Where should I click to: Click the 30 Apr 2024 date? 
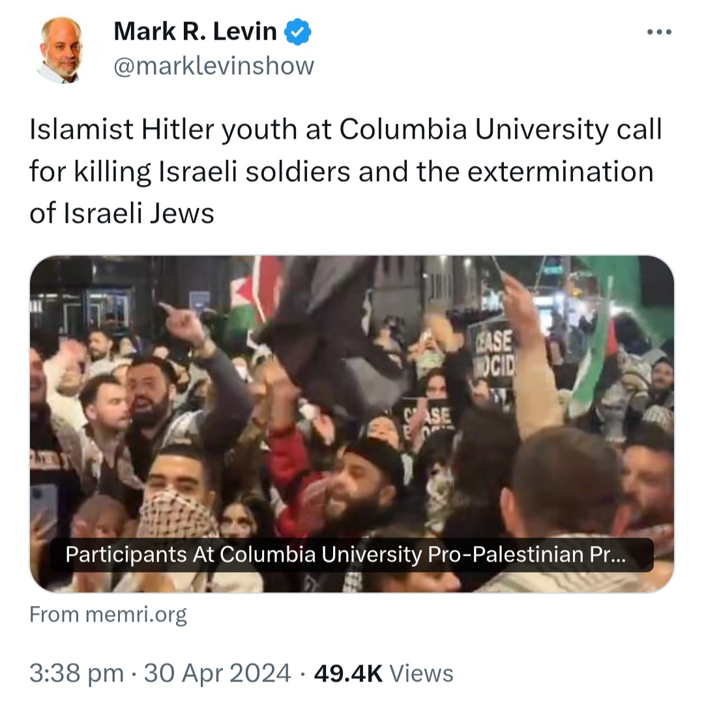tap(217, 674)
